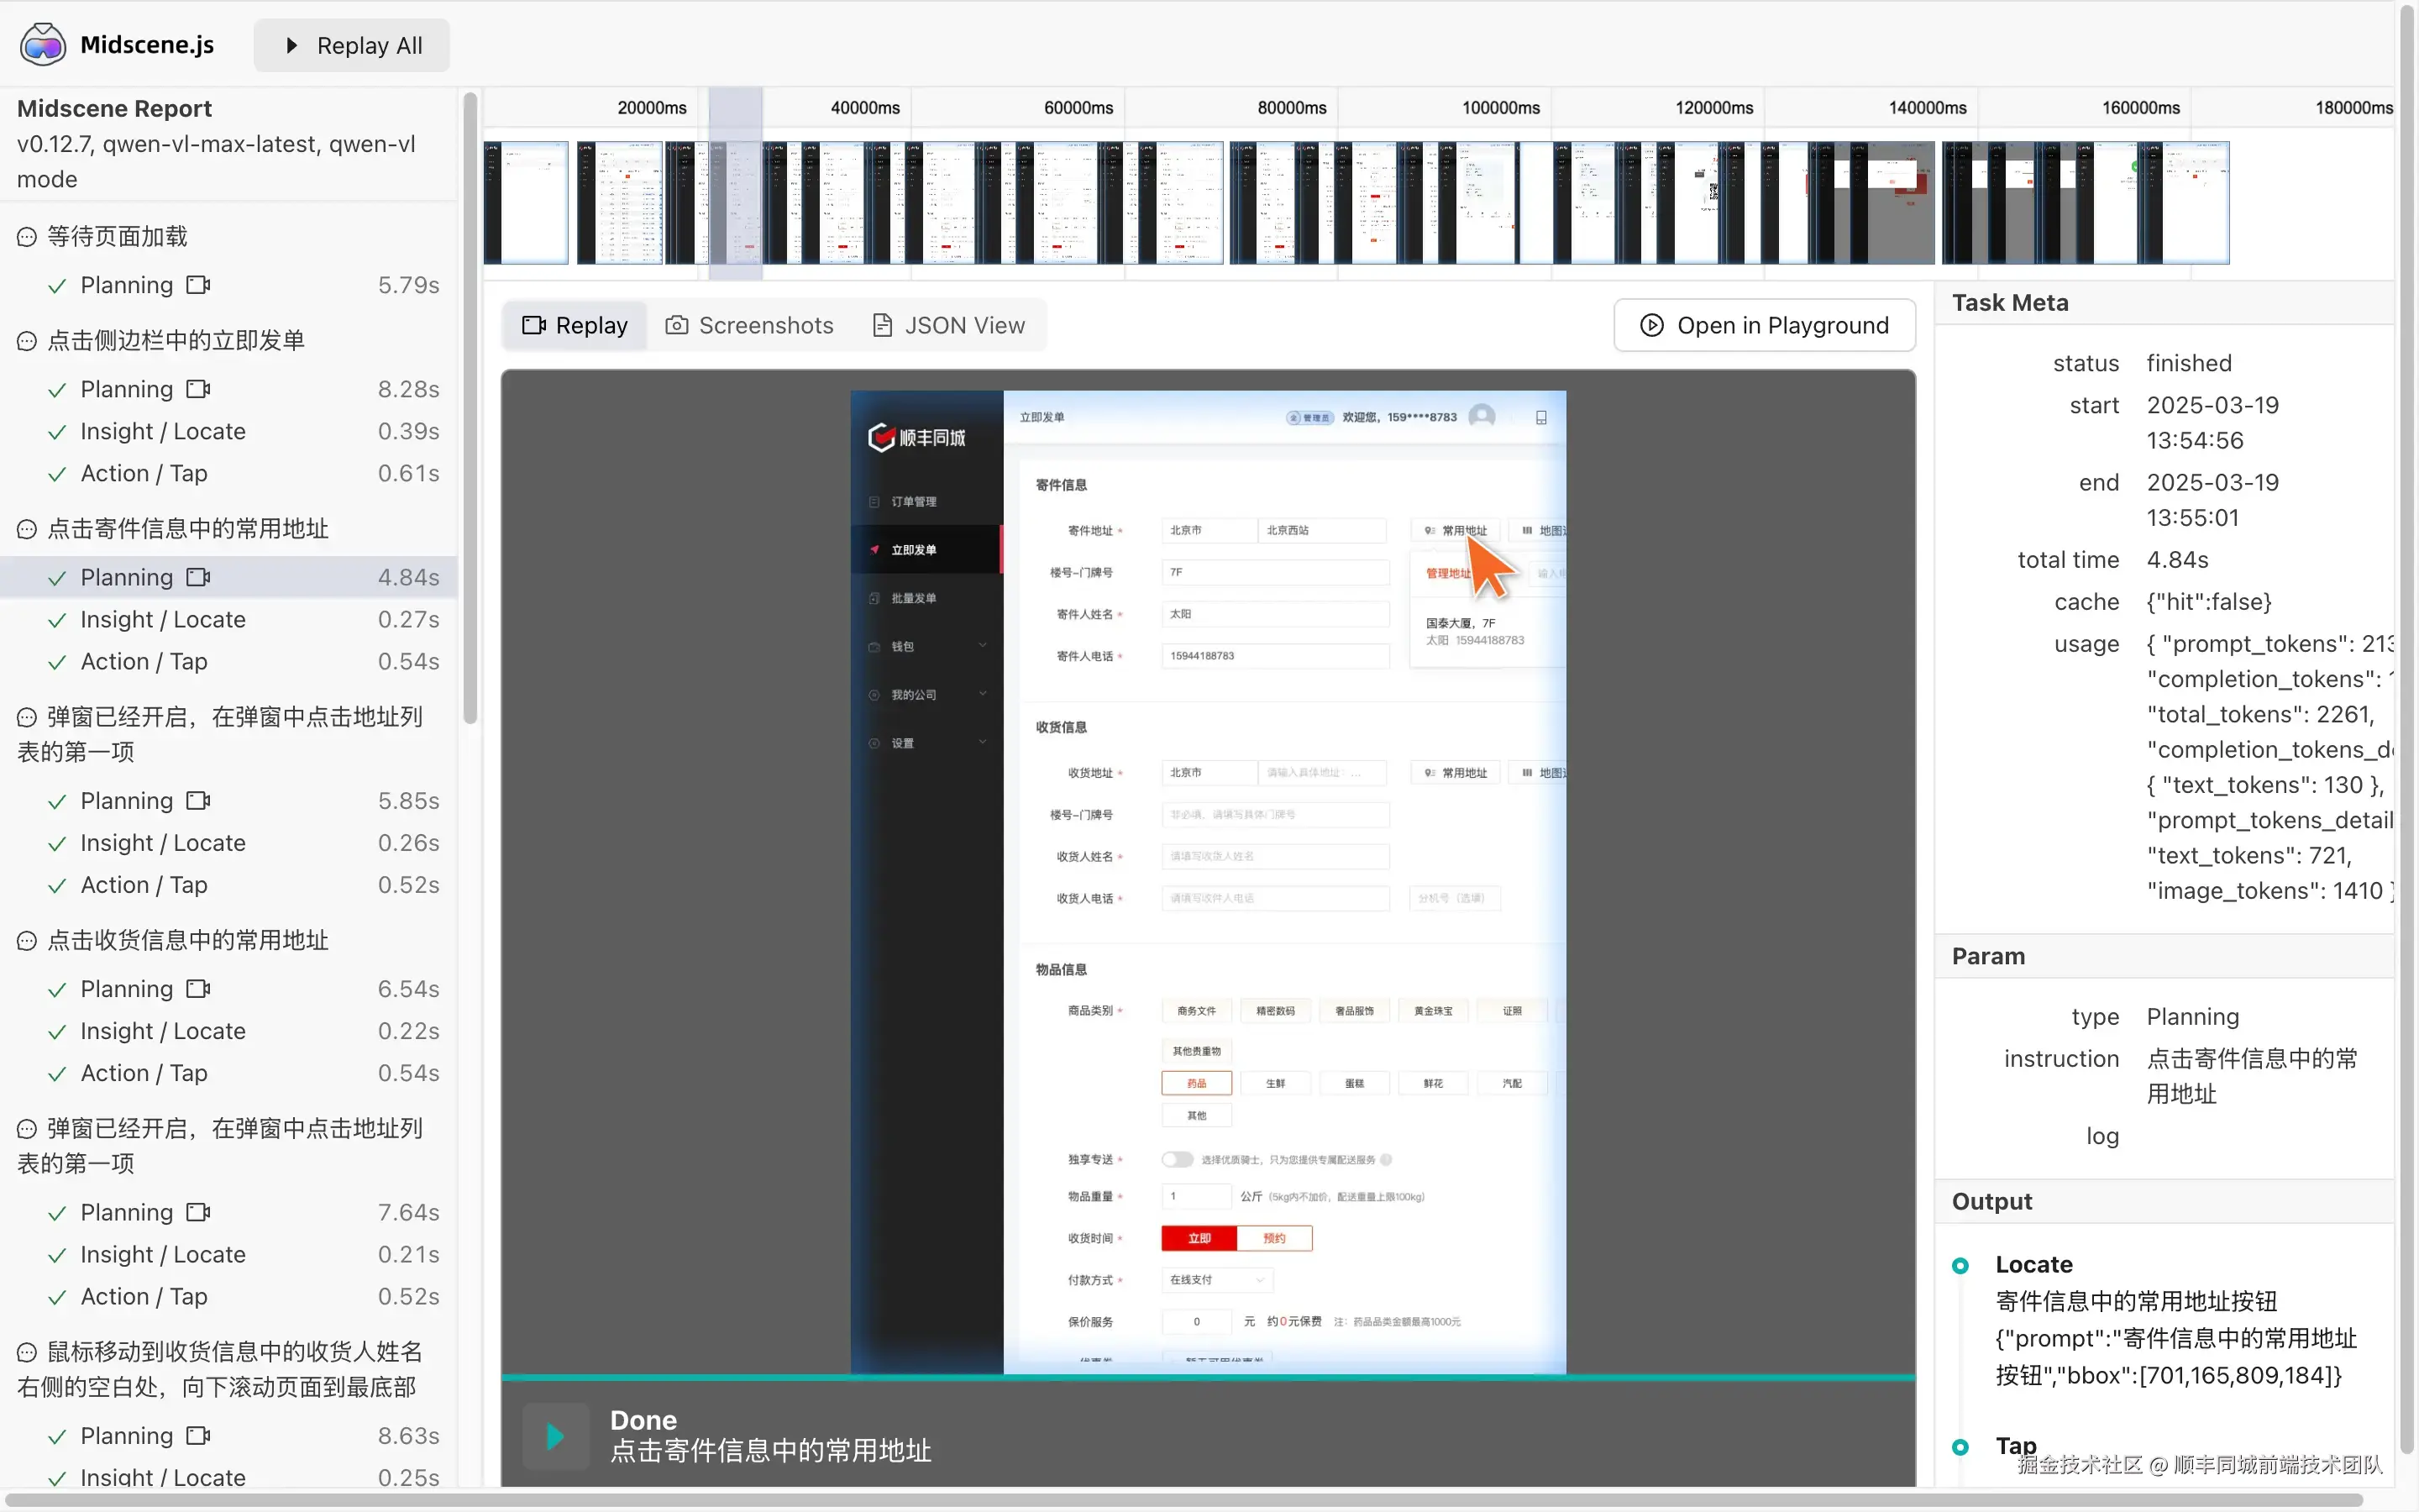Open the JSON View tab
2419x1512 pixels.
pyautogui.click(x=948, y=326)
